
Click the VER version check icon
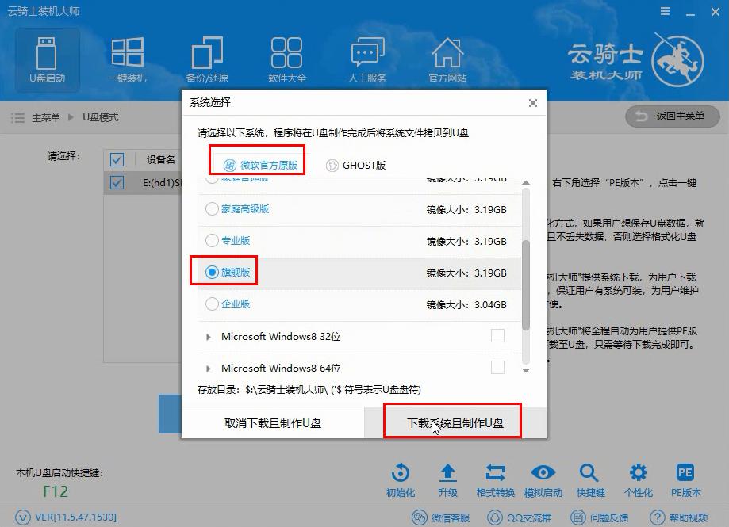[x=23, y=517]
